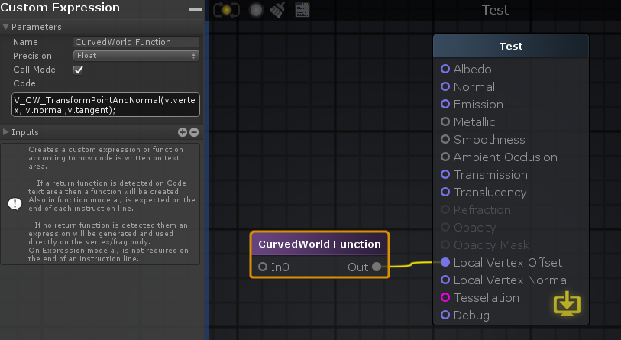Click the Ambient Occlusion input port
The width and height of the screenshot is (621, 340).
tap(445, 157)
